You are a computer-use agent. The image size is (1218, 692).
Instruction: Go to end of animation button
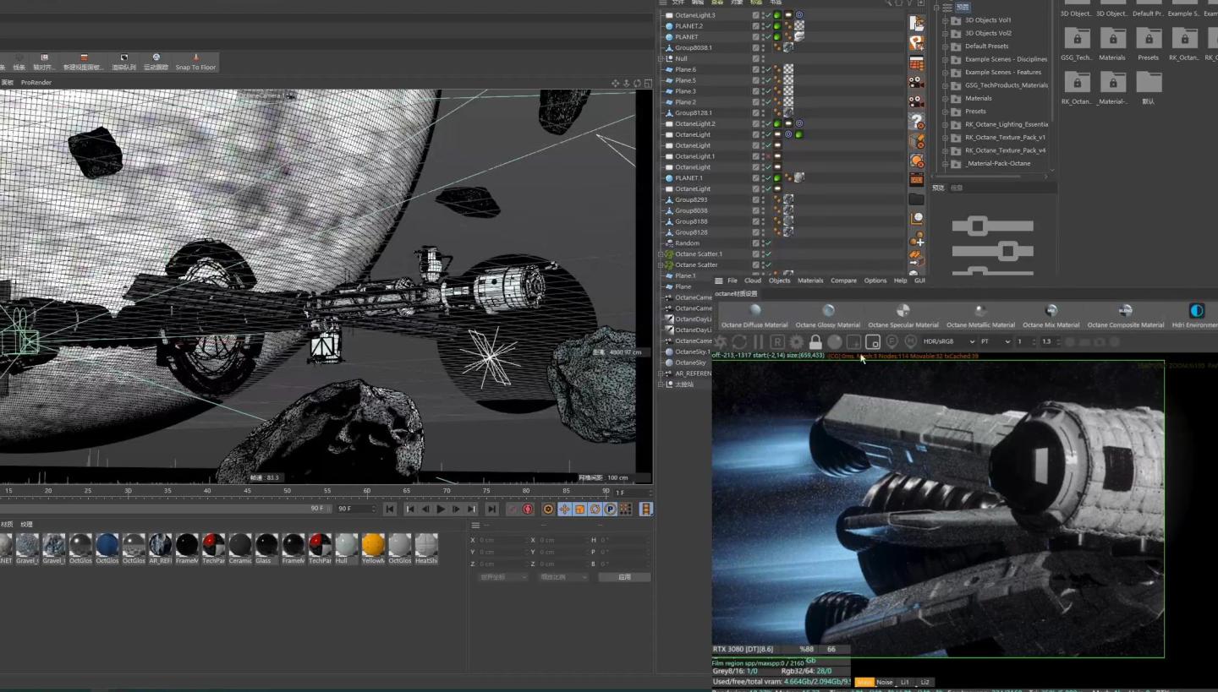(491, 509)
